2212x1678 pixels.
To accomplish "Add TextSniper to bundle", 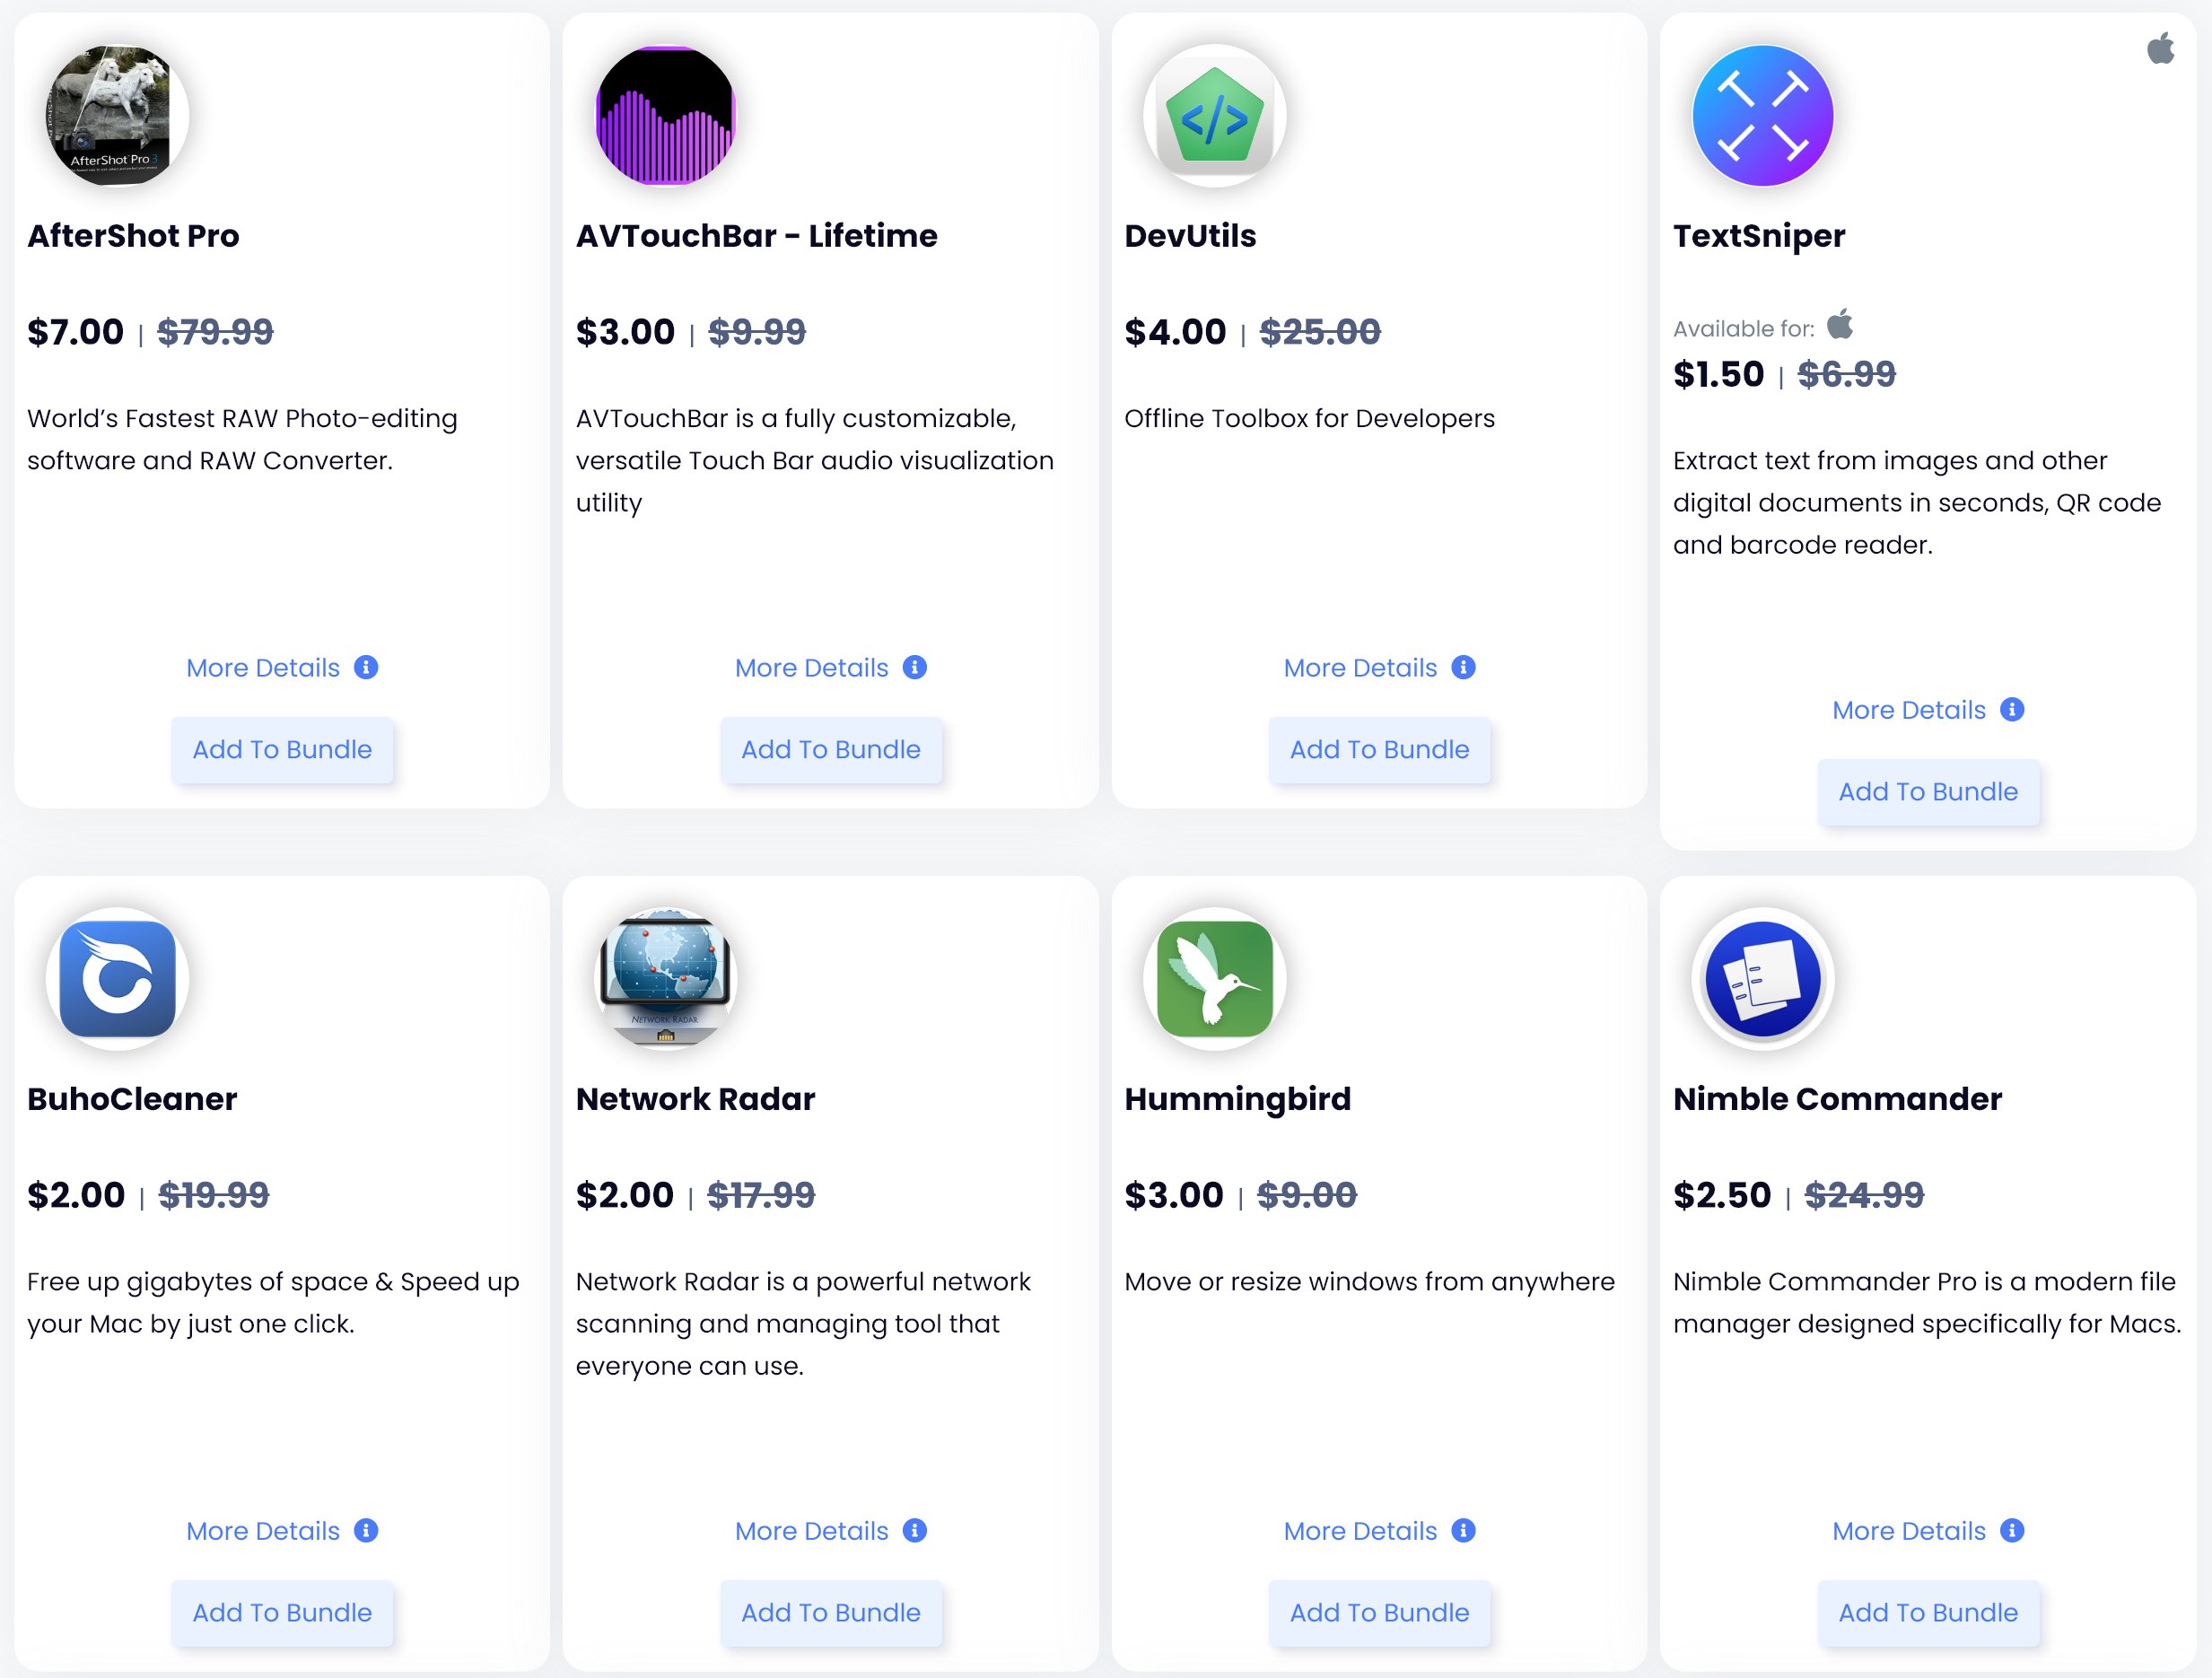I will (x=1928, y=791).
